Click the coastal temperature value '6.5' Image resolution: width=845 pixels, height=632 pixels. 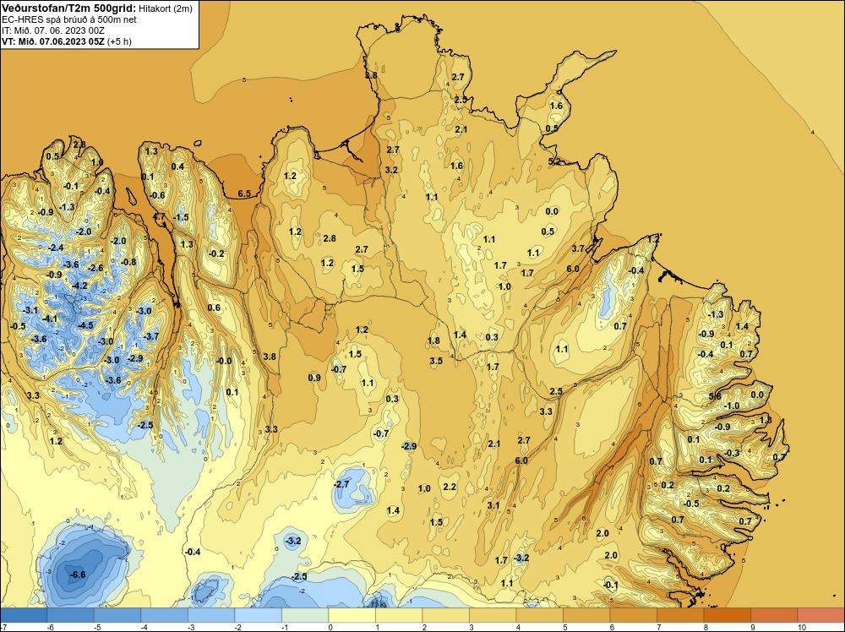tap(244, 193)
